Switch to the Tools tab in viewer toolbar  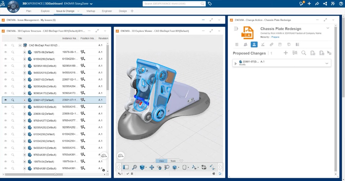(x=173, y=161)
